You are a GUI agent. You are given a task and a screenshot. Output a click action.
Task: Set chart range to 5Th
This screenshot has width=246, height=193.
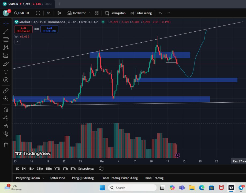(73, 169)
